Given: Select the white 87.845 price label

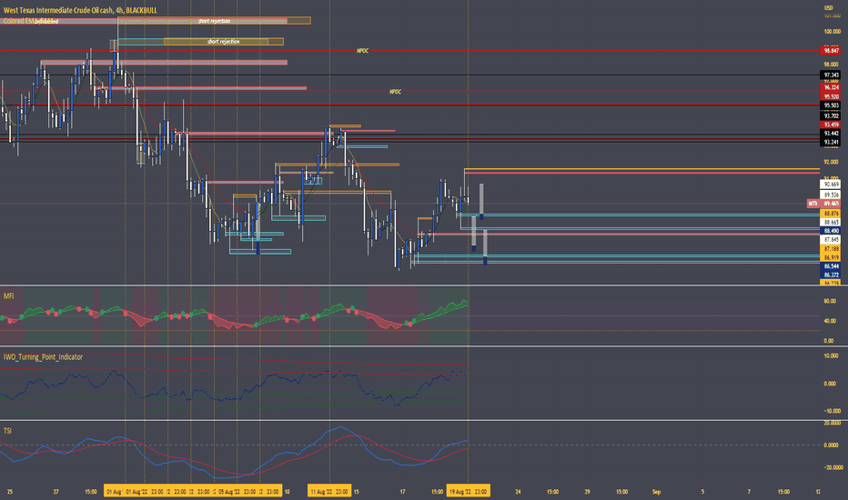Looking at the screenshot, I should coord(831,239).
